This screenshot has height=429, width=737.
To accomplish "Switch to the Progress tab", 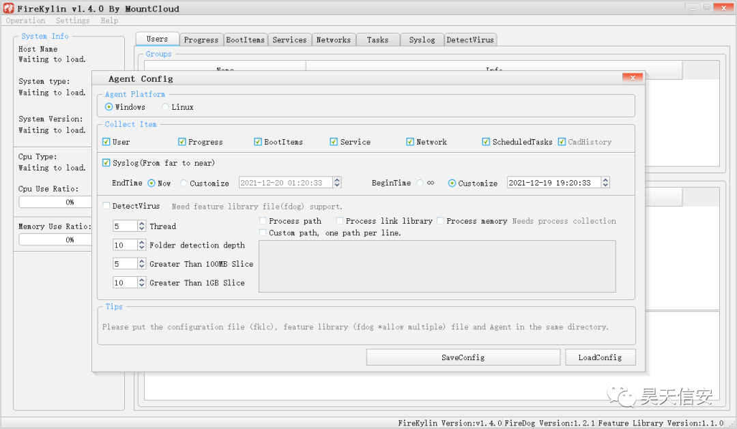I will point(201,40).
